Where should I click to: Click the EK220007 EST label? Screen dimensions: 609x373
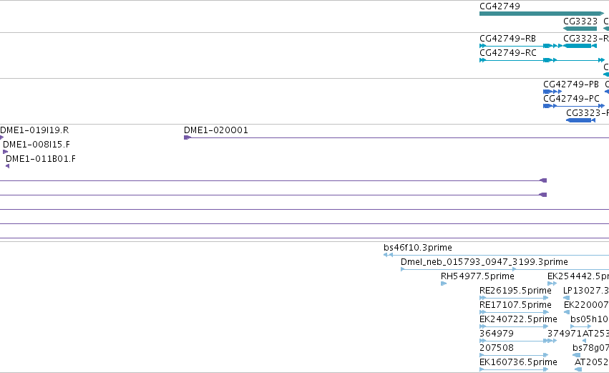pyautogui.click(x=586, y=305)
